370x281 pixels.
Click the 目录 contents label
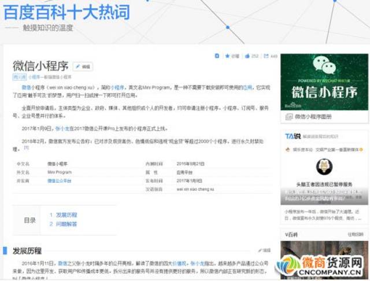point(29,220)
